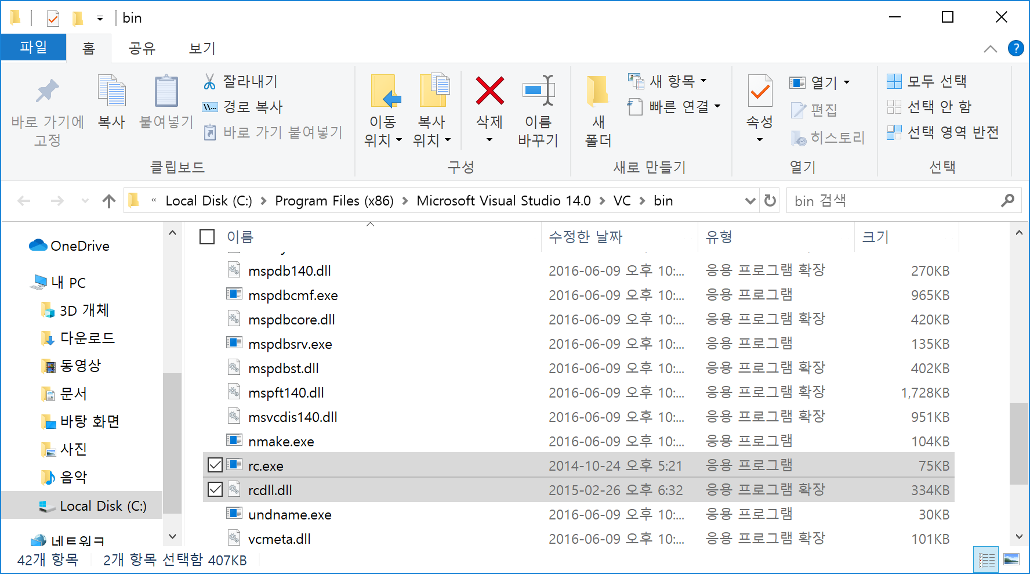The height and width of the screenshot is (574, 1030).
Task: Sort by Type (유형) column header
Action: (719, 237)
